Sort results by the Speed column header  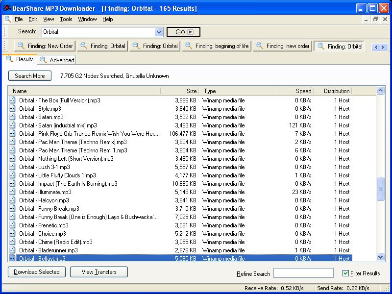pyautogui.click(x=294, y=91)
